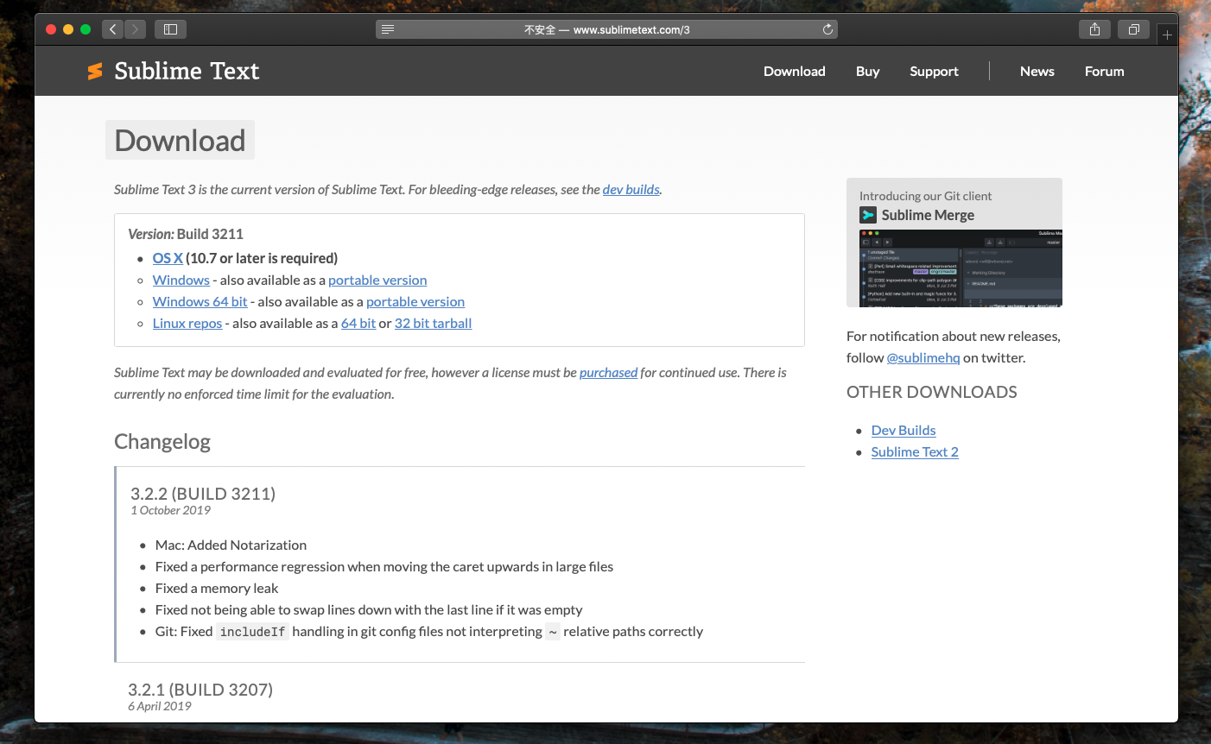
Task: Click the Safari forward navigation arrow
Action: tap(135, 29)
